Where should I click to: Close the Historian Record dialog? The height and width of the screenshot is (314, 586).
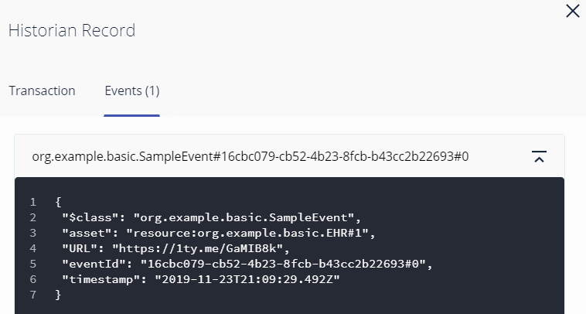(572, 11)
